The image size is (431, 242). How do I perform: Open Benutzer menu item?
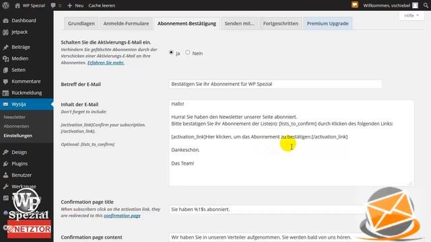tap(22, 175)
